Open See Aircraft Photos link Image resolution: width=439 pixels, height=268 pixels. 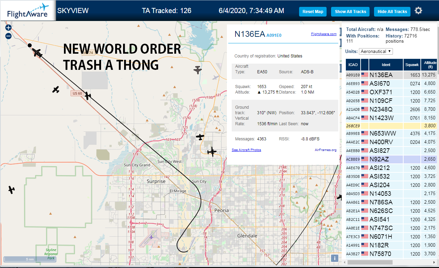tap(246, 150)
